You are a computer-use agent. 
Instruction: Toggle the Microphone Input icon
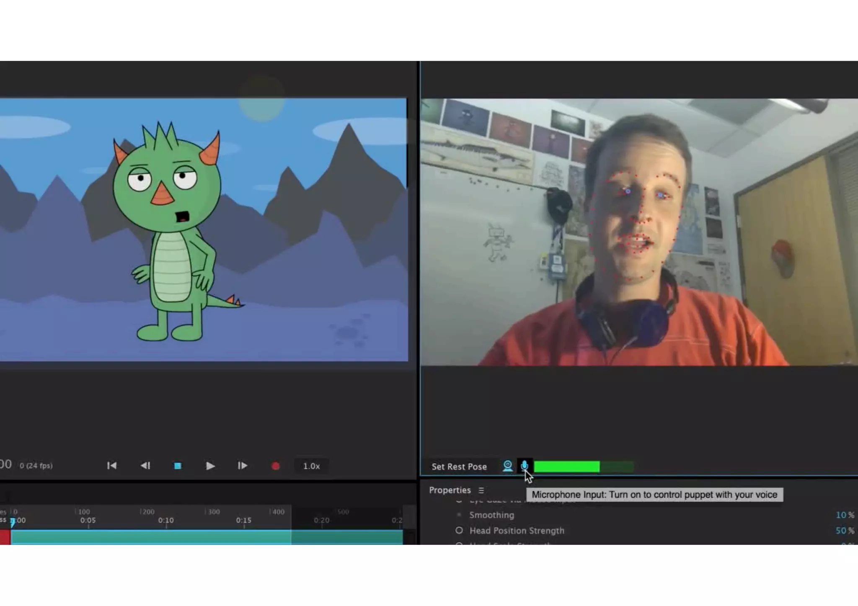[524, 466]
